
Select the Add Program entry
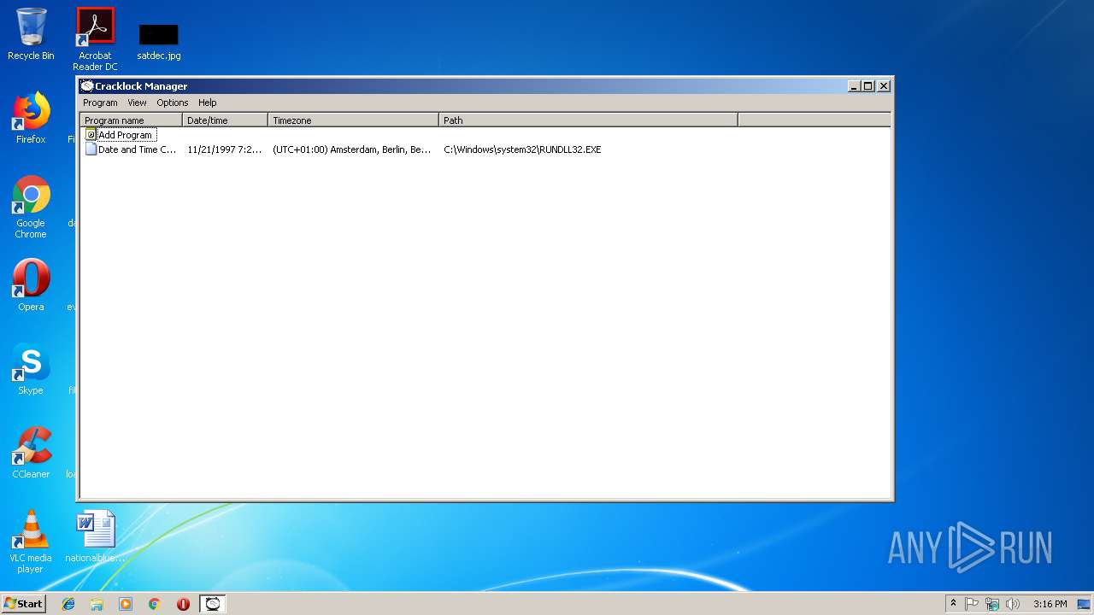(x=120, y=135)
